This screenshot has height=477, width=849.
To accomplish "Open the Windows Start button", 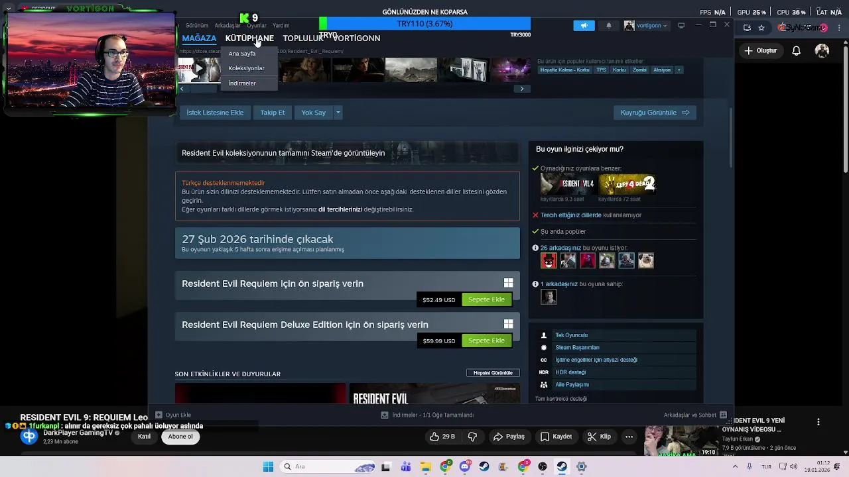I will tap(268, 466).
